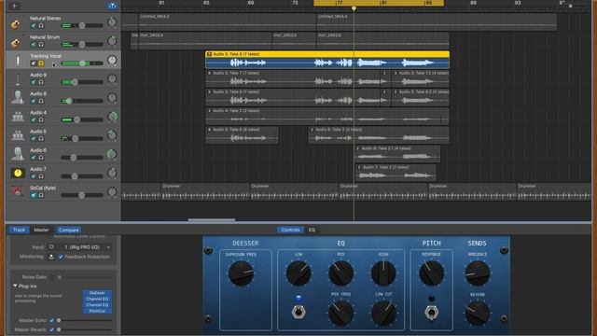Click the Sends Ambience knob
The image size is (597, 336).
477,273
